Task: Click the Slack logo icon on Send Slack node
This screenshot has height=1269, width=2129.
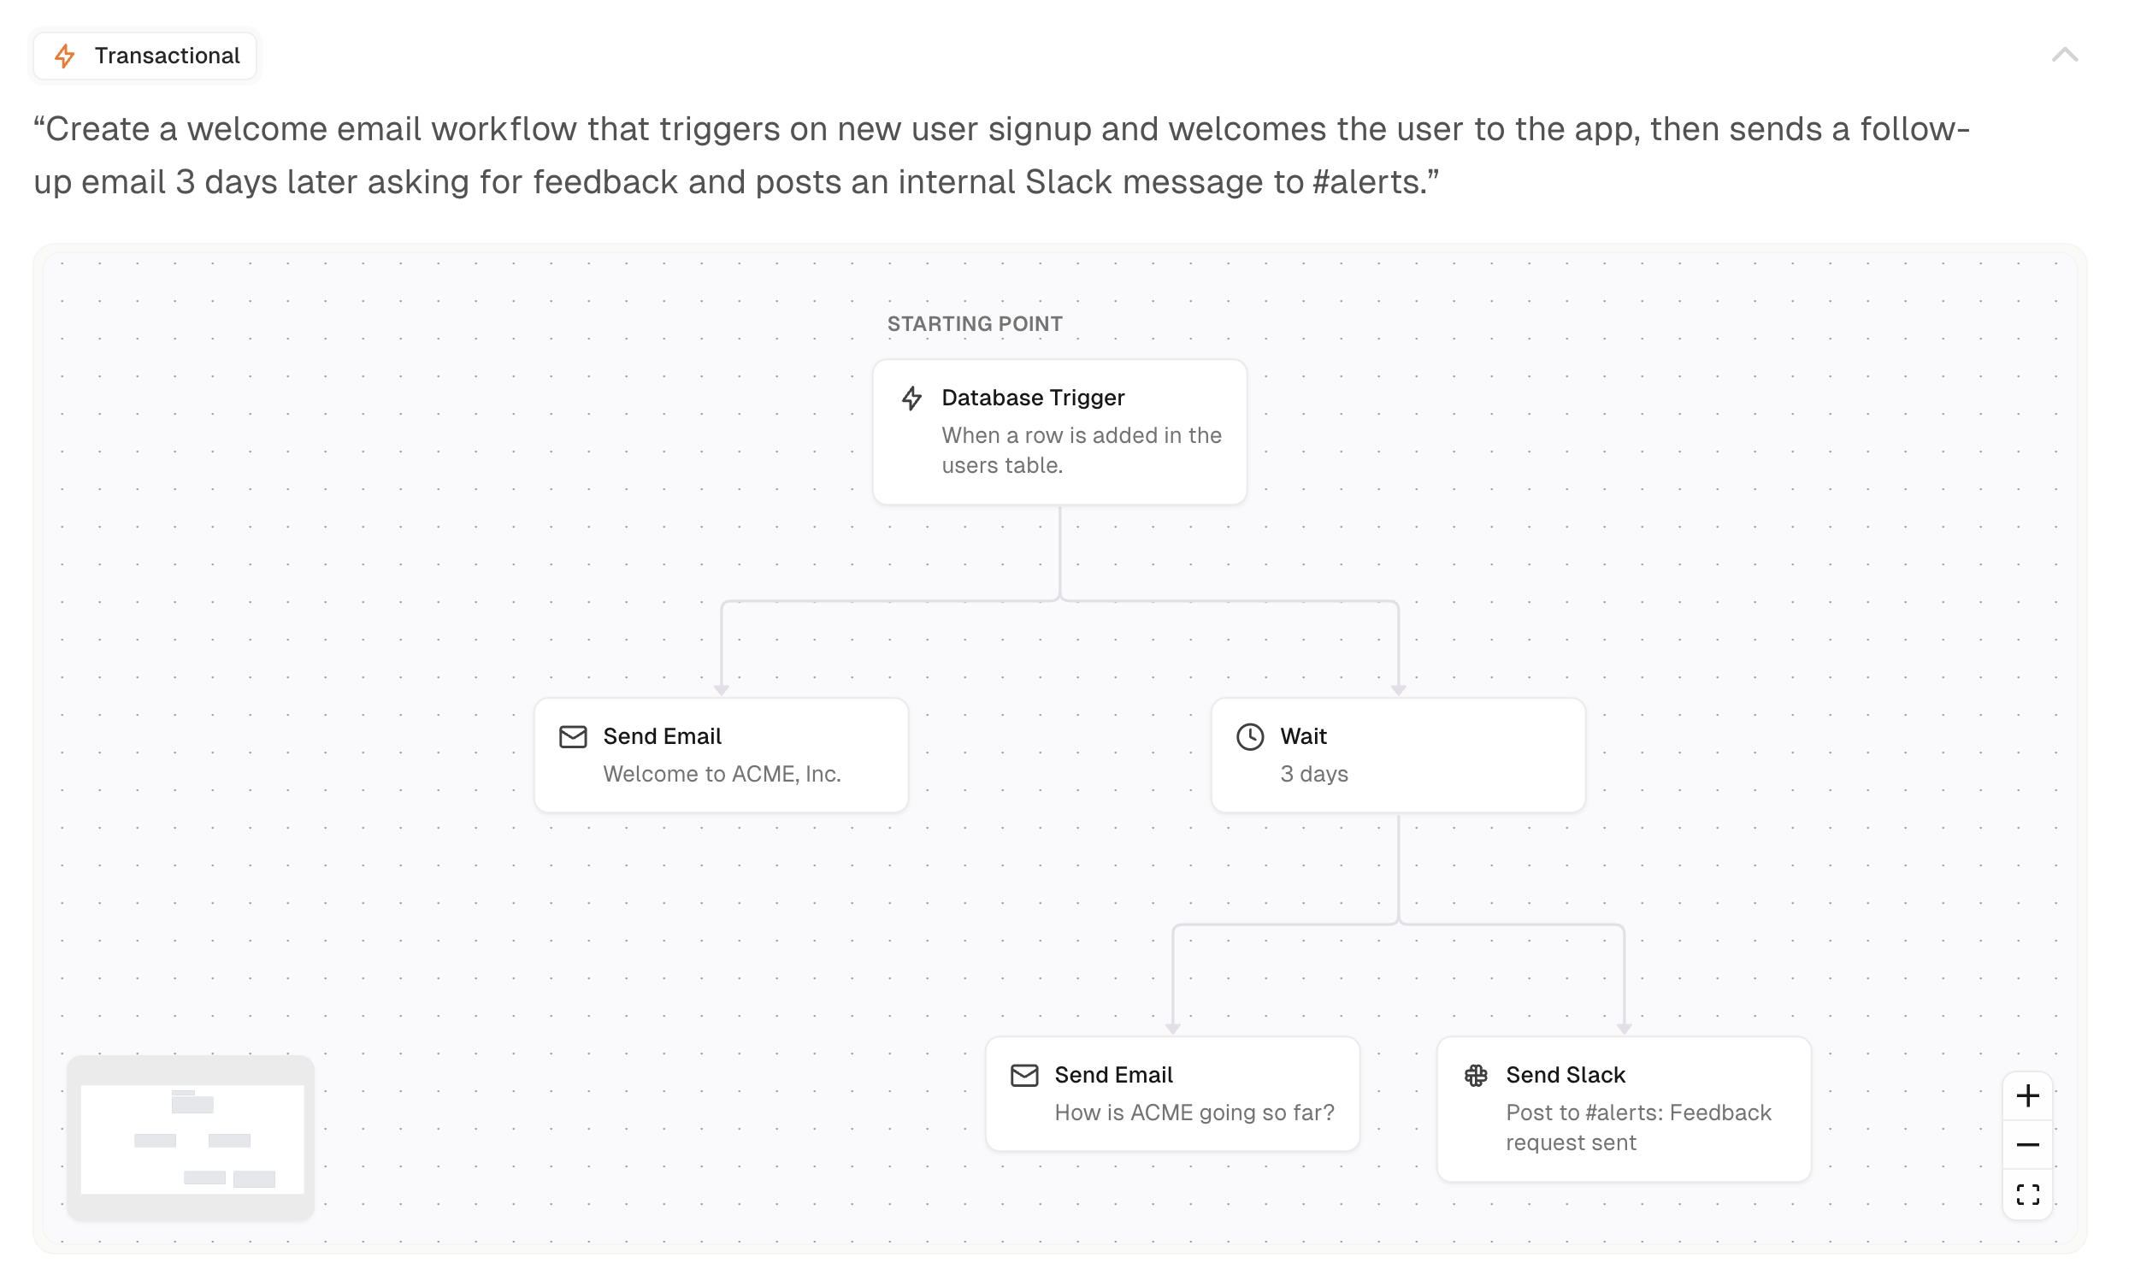Action: pyautogui.click(x=1476, y=1075)
